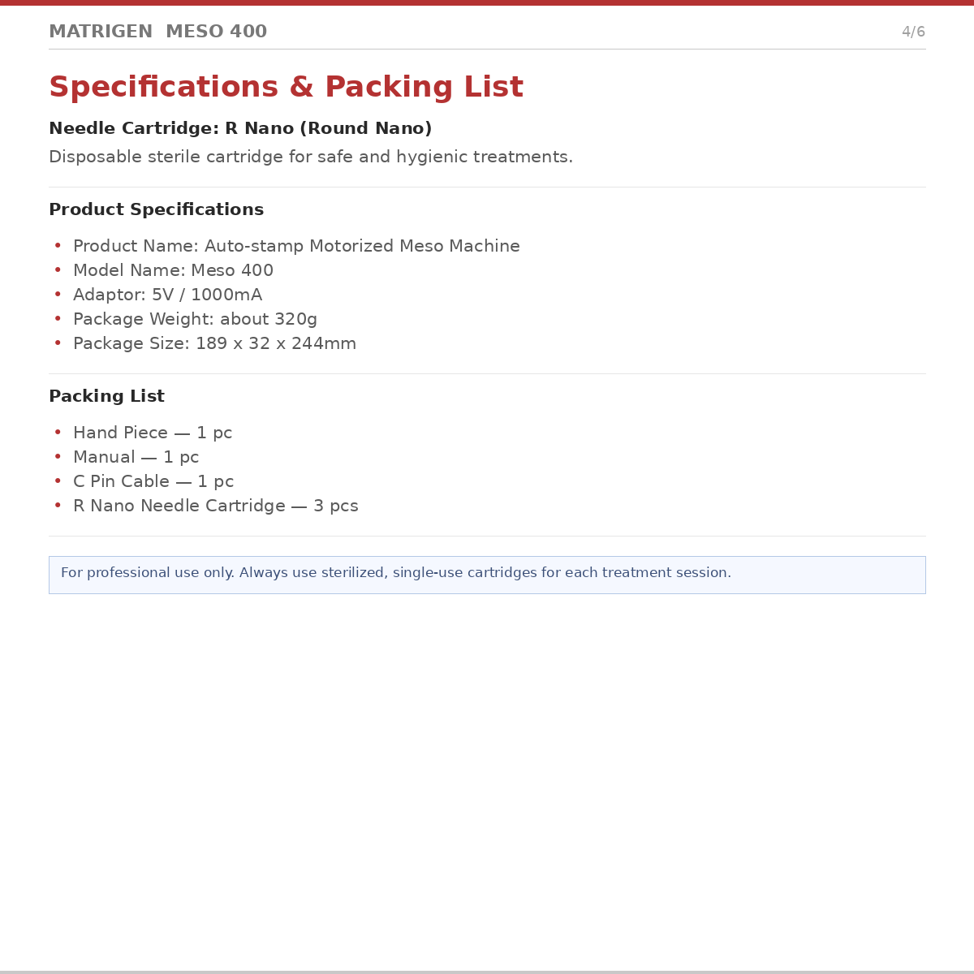
Task: Click the Model Name: Meso 400 line
Action: coord(173,271)
